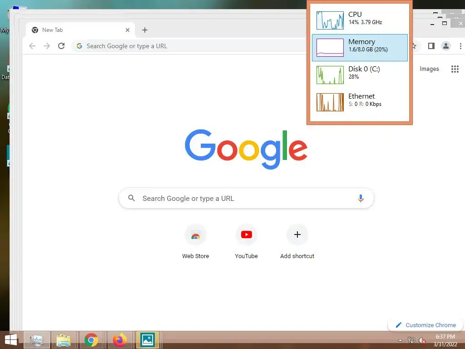The width and height of the screenshot is (465, 349).
Task: Show hidden system tray icons
Action: [x=400, y=340]
